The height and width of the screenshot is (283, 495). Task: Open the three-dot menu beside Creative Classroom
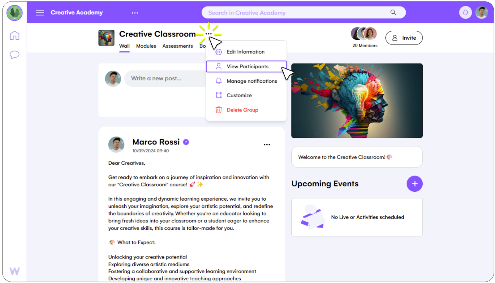[x=209, y=34]
